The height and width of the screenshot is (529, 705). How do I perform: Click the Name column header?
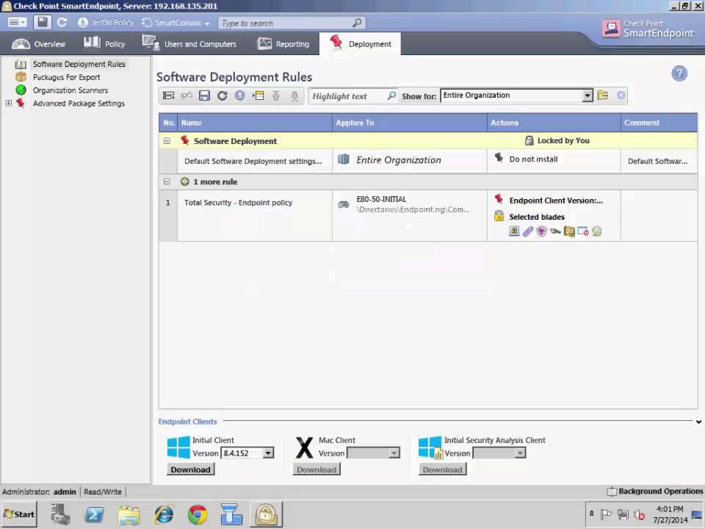coord(255,123)
